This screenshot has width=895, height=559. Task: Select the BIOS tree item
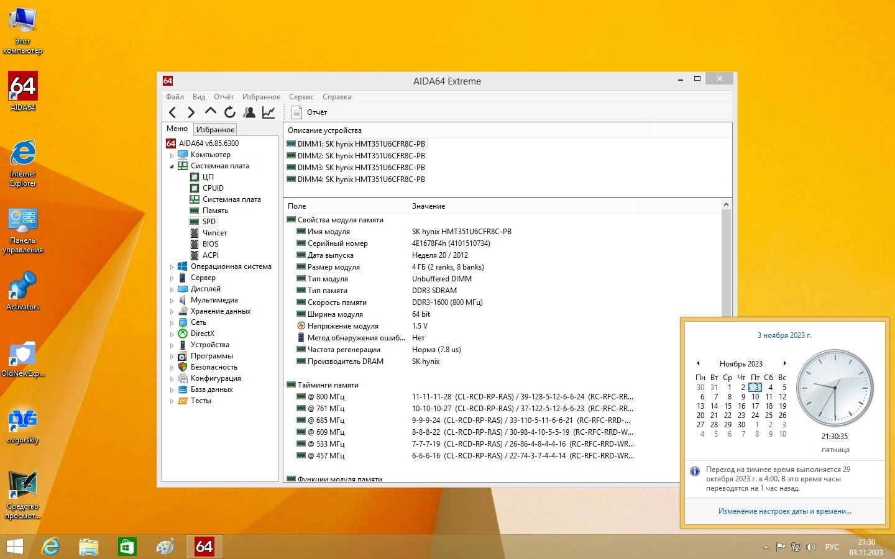pos(210,244)
